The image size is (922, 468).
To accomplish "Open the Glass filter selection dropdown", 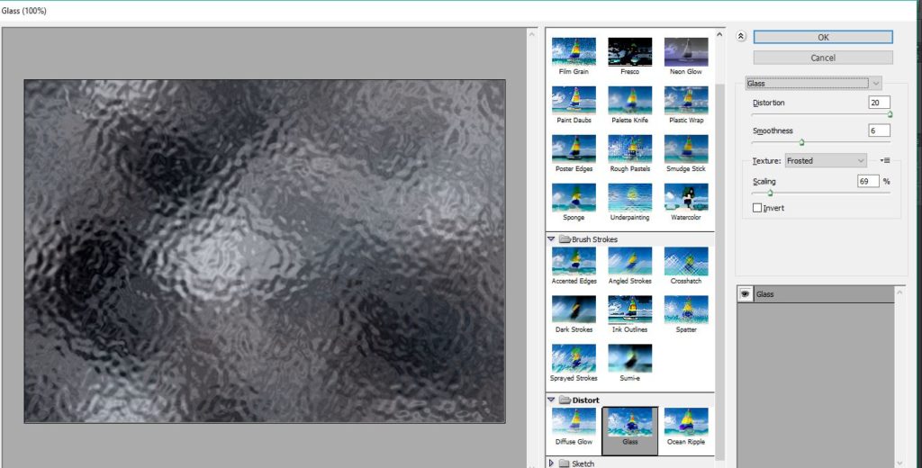I will point(813,84).
